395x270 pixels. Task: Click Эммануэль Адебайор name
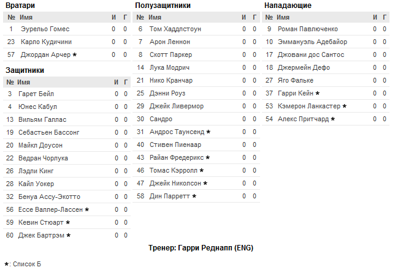coord(312,42)
